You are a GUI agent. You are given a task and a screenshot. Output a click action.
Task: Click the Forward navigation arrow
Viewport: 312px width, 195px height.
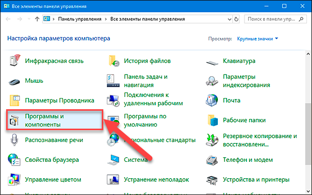19,19
